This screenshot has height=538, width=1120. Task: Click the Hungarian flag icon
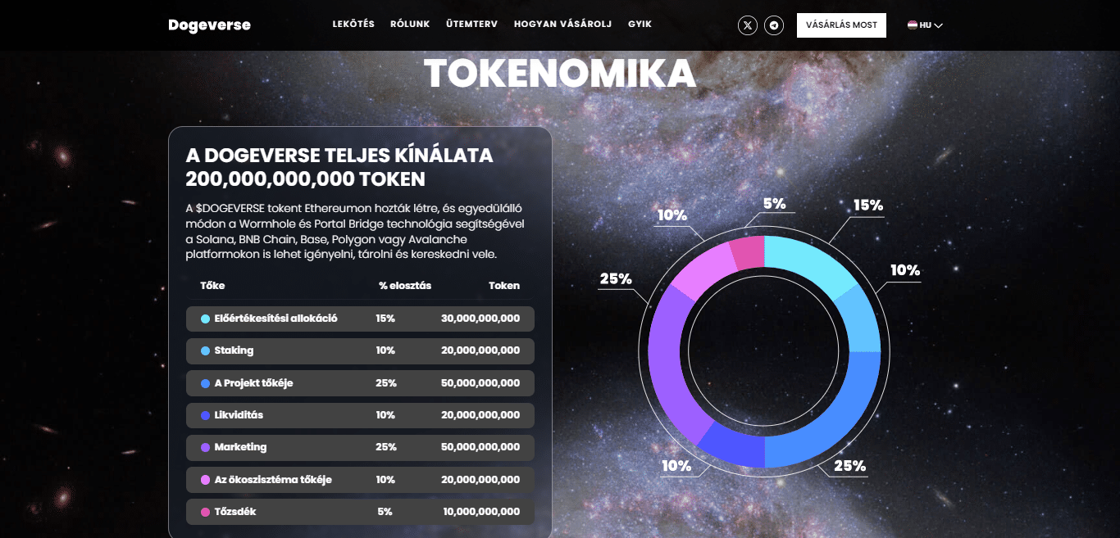(912, 25)
